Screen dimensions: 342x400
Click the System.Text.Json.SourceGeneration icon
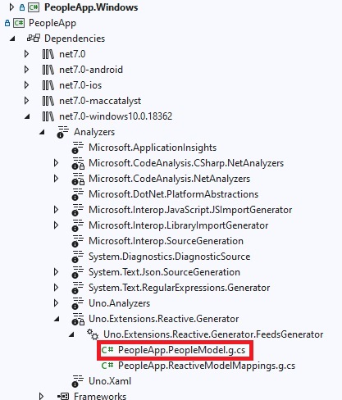tap(77, 272)
